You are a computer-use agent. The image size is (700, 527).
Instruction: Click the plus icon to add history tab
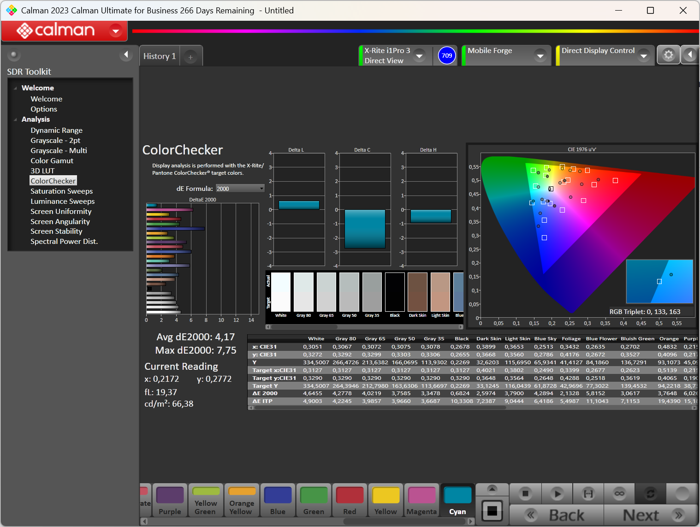[190, 57]
